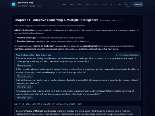Jump to the Ch. 8 tab
The width and height of the screenshot is (155, 116).
[119, 4]
